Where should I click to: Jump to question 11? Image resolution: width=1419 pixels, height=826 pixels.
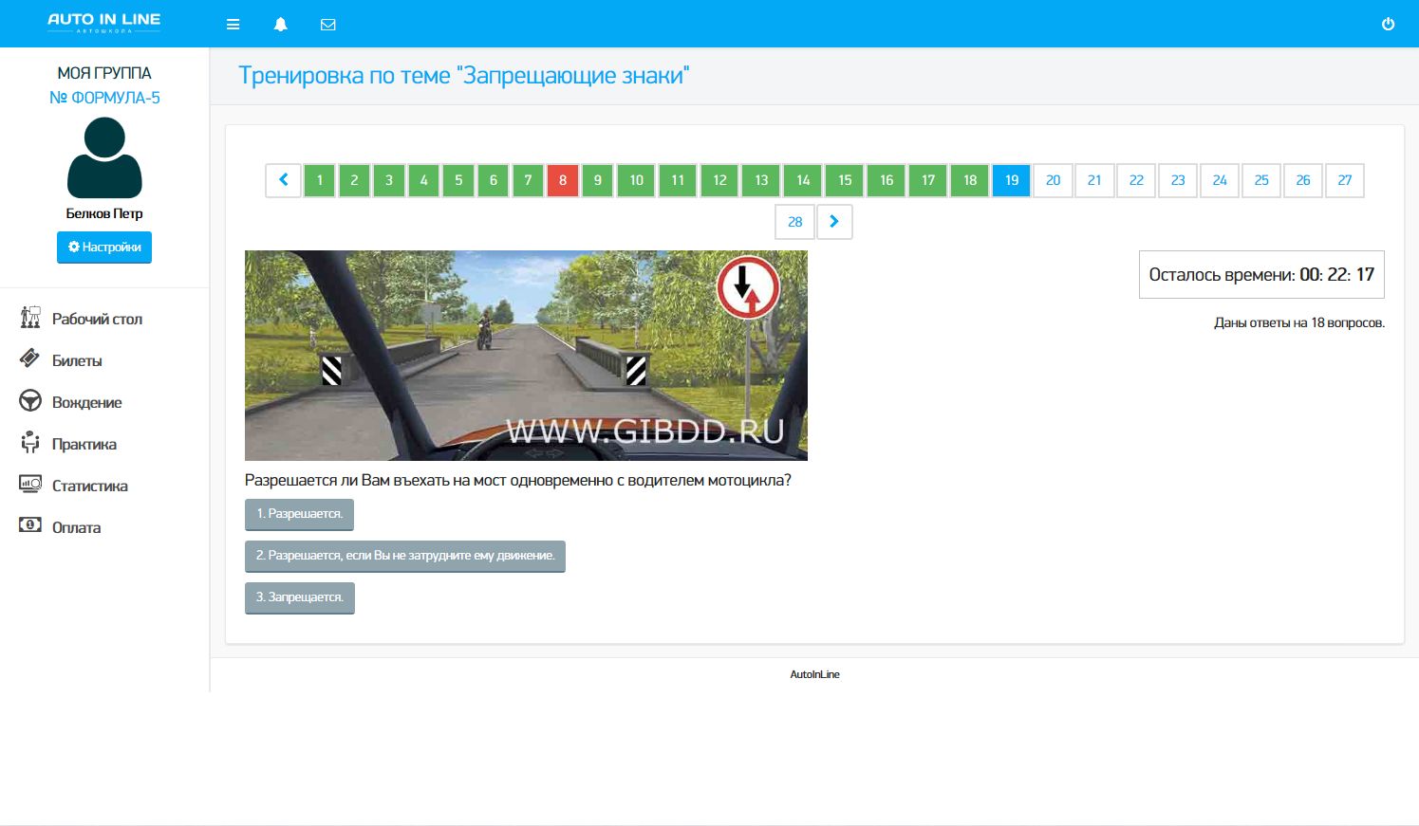pyautogui.click(x=678, y=180)
